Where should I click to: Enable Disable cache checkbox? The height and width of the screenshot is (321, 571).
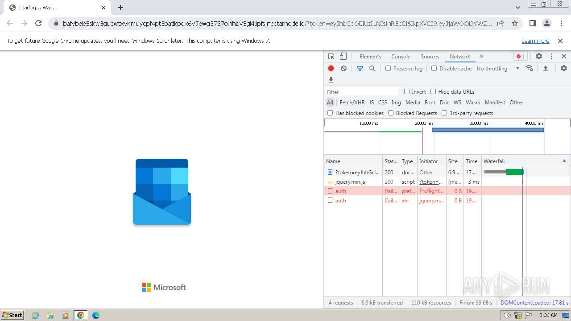(434, 68)
